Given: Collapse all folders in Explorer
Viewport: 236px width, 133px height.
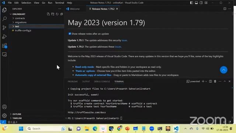Looking at the screenshot, I should point(62,14).
